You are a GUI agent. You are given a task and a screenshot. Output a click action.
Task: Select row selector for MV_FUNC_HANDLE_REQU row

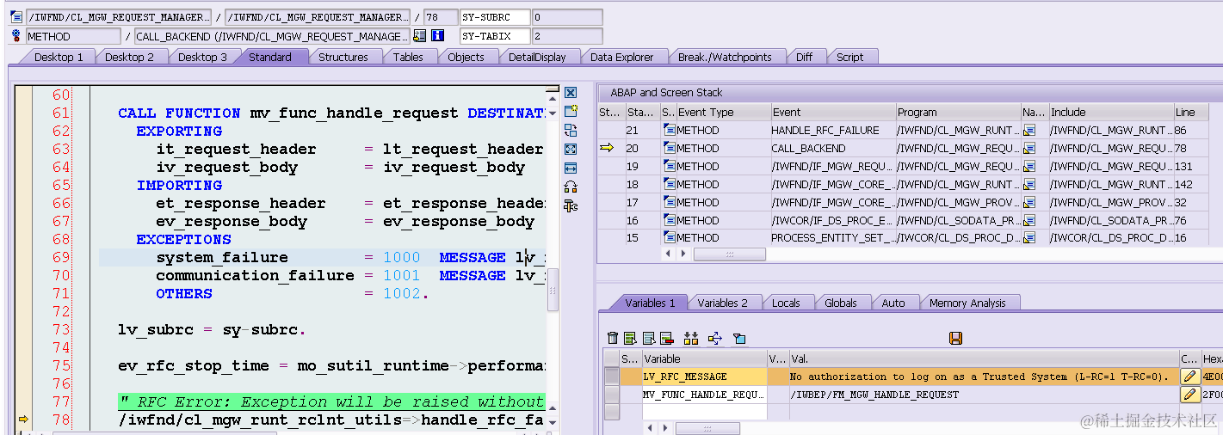point(611,395)
